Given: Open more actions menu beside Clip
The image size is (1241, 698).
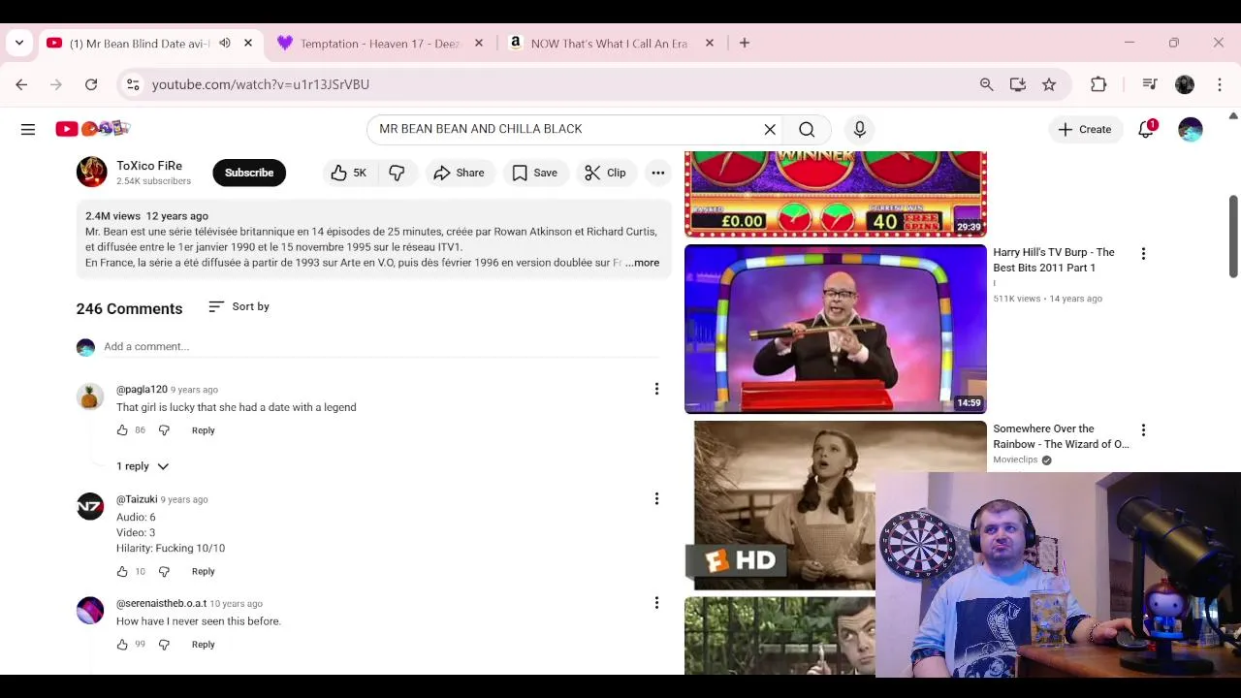Looking at the screenshot, I should pos(658,173).
